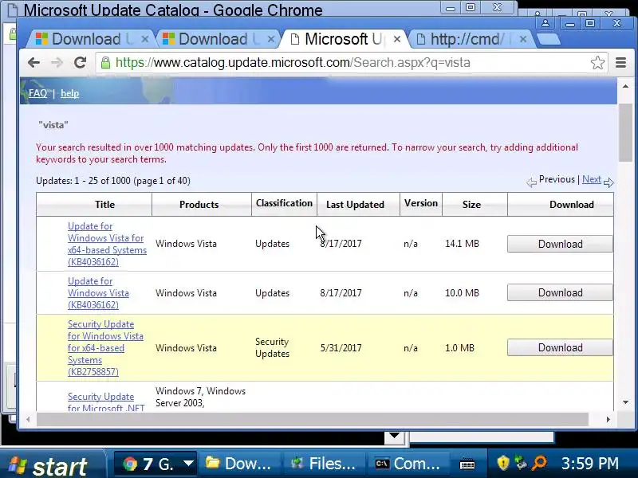Open the Chrome user profile icon

coord(545,23)
